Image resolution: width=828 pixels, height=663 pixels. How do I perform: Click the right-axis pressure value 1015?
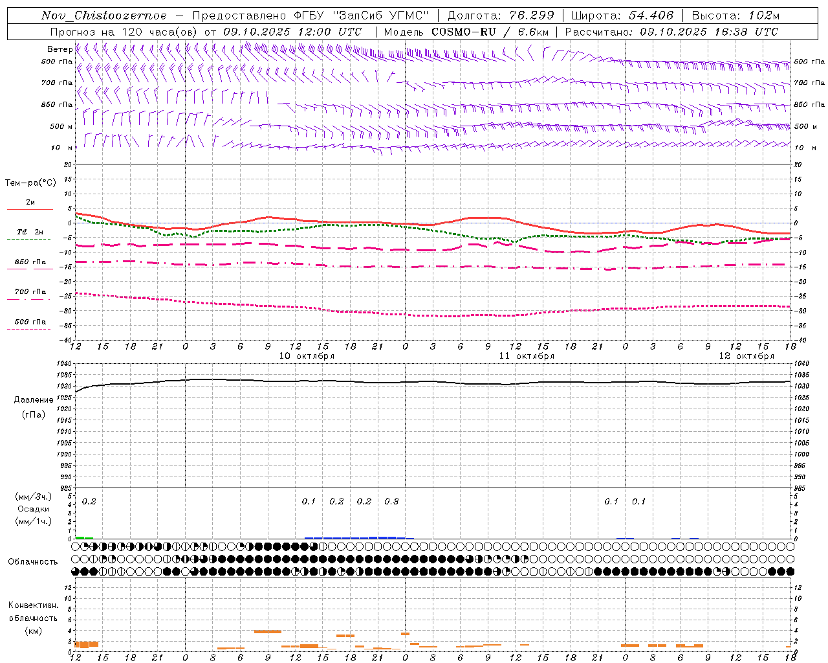[x=801, y=420]
